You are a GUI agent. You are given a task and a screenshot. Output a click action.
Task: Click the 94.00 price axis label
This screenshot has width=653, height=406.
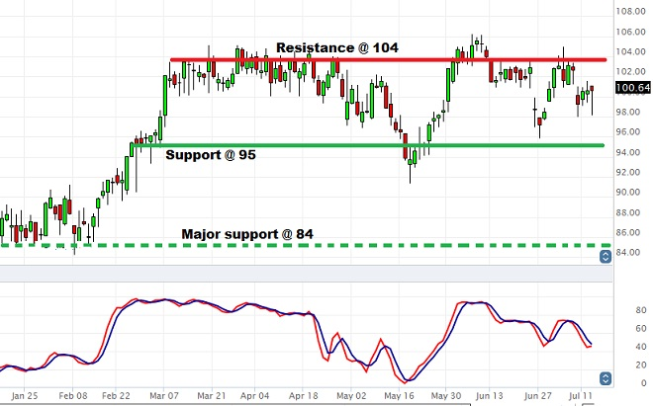coord(628,152)
